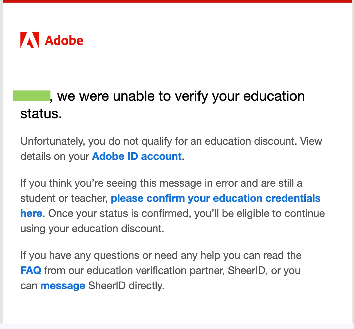Viewport: 354px width, 329px height.
Task: Click the word 'status.' in the headline
Action: coord(41,114)
